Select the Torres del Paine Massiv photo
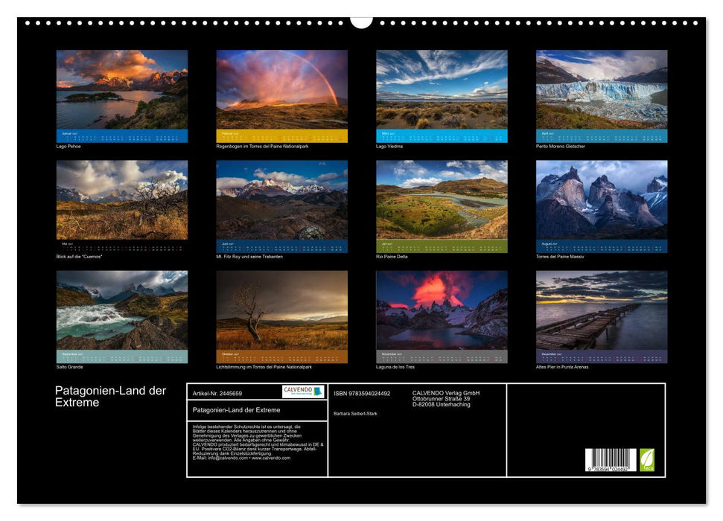Screen dimensions: 723x521 [x=602, y=199]
